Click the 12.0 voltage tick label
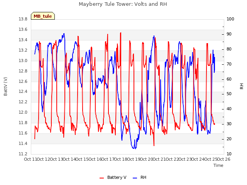This screenshot has width=247, height=185. click(23, 113)
